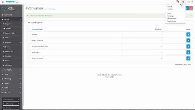This screenshot has width=195, height=110.
Task: Sort by Sort Order column
Action: pos(158,29)
